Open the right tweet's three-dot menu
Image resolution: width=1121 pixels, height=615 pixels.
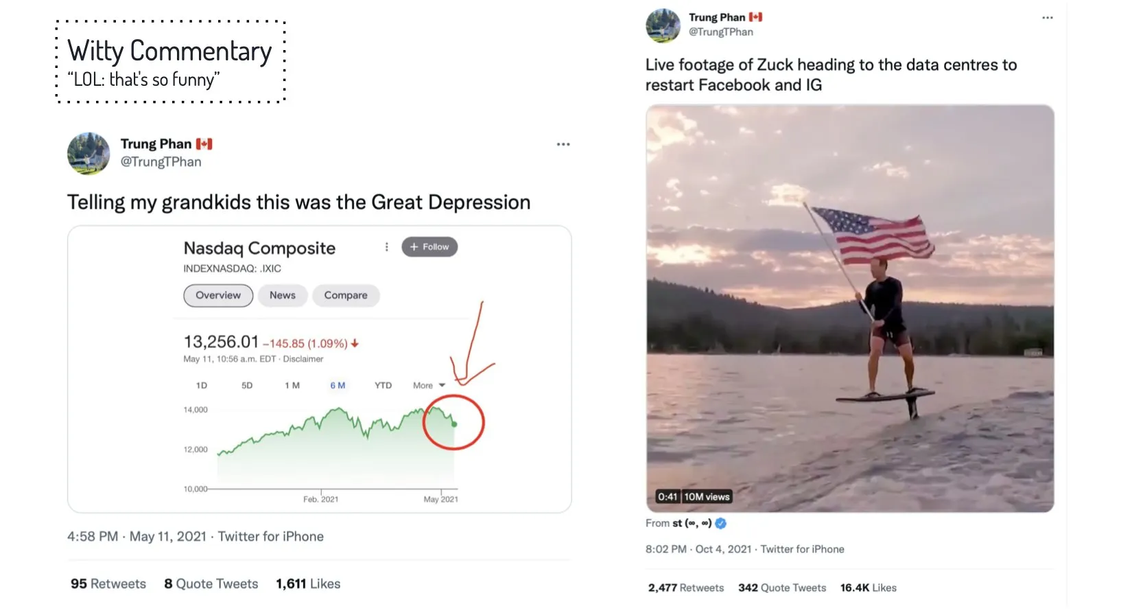point(1047,18)
